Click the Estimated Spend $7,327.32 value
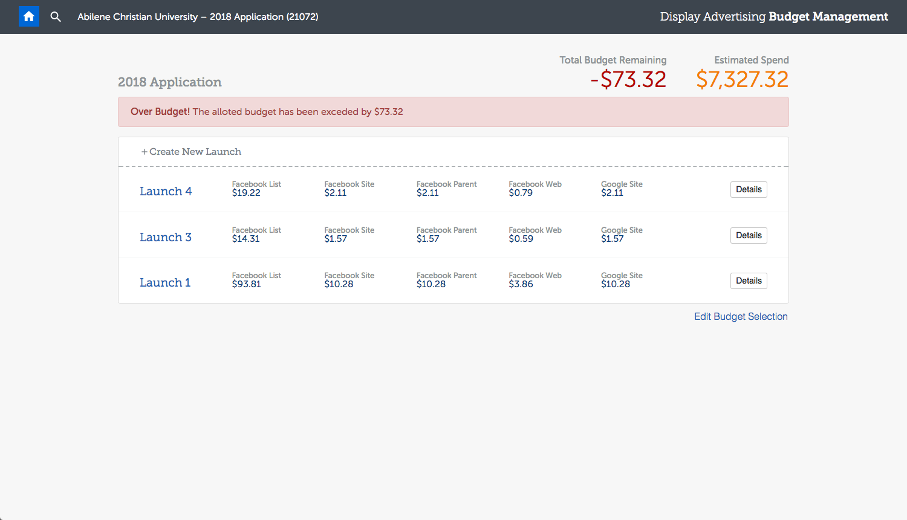This screenshot has width=907, height=520. click(742, 80)
